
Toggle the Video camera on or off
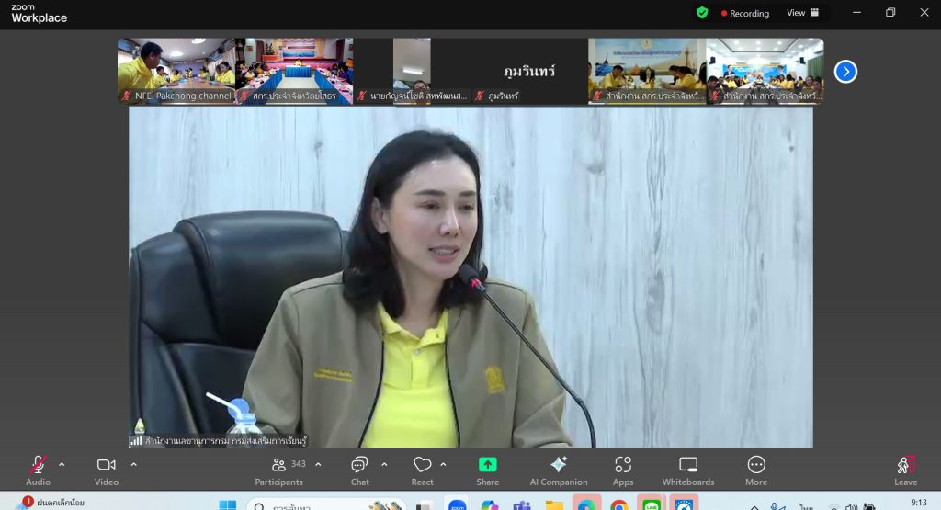coord(107,465)
